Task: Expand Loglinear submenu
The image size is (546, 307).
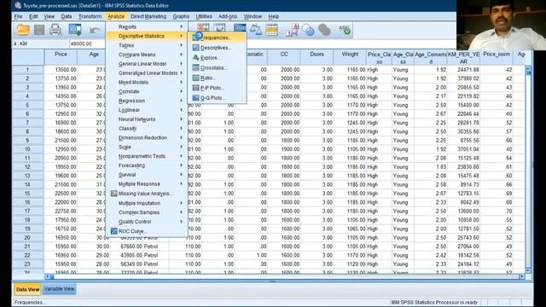Action: tap(147, 110)
